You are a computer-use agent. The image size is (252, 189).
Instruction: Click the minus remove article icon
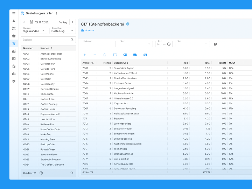[x=95, y=55]
